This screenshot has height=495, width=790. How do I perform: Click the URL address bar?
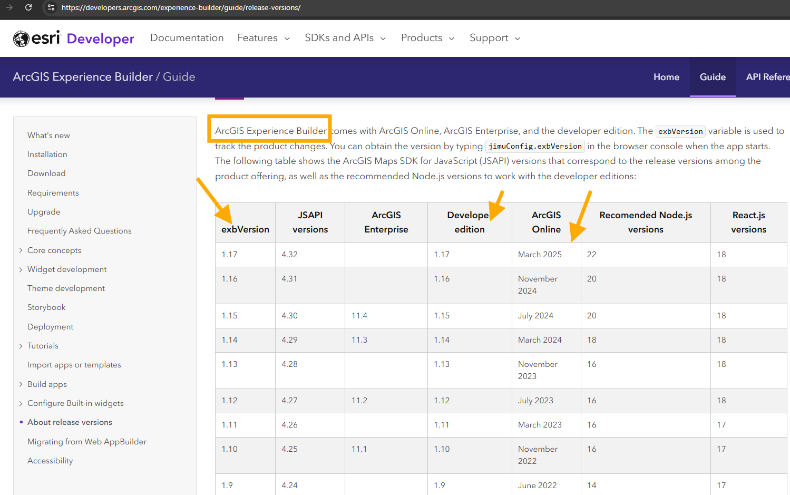click(181, 7)
